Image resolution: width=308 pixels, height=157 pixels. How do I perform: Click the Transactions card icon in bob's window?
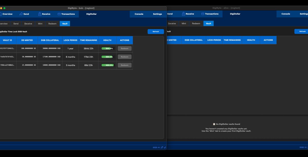59,14
